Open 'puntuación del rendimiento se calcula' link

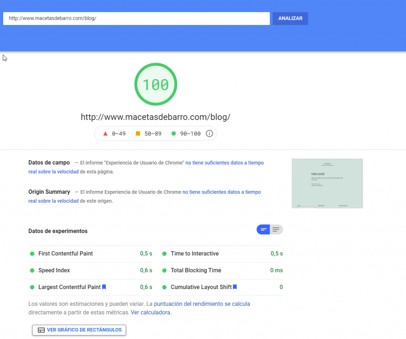[202, 304]
